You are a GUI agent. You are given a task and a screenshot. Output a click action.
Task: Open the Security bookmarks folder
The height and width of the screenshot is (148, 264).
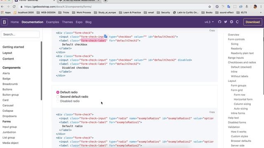[163, 12]
